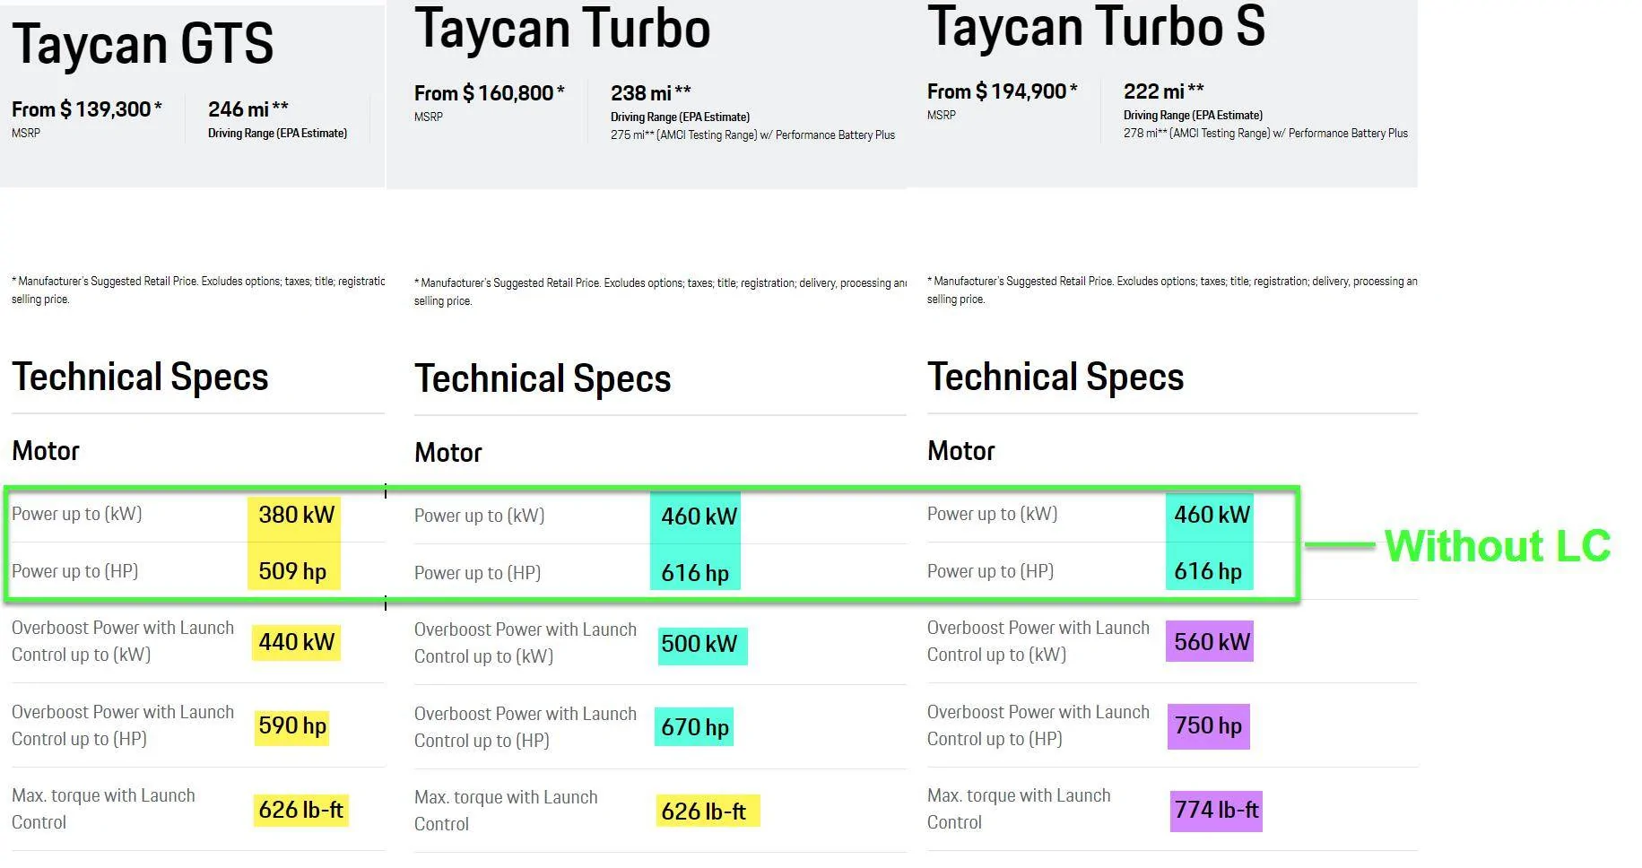Screen dimensions: 1642x868
Task: Click the Turbo 670 hp overboost value
Action: pyautogui.click(x=695, y=727)
